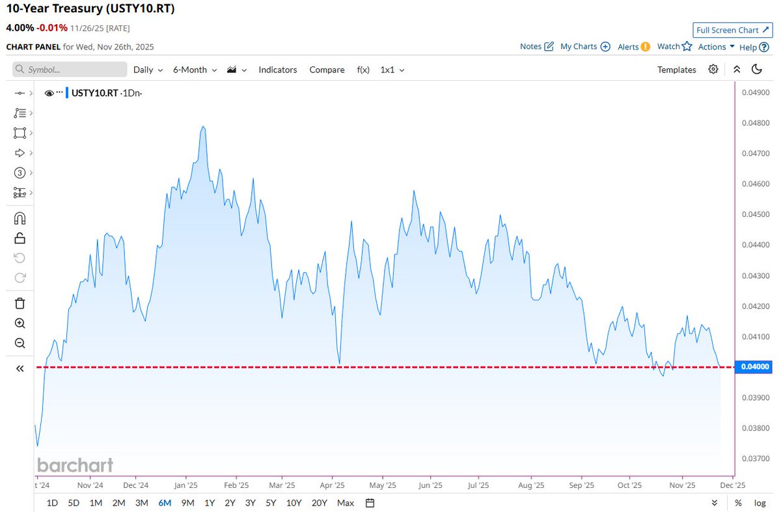Open the trend line drawing tool
Viewport: 781px width, 514px height.
click(20, 113)
